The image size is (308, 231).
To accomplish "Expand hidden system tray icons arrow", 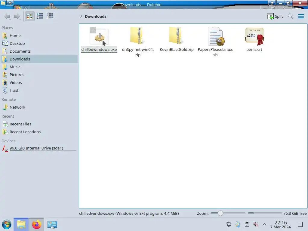I will (264, 224).
